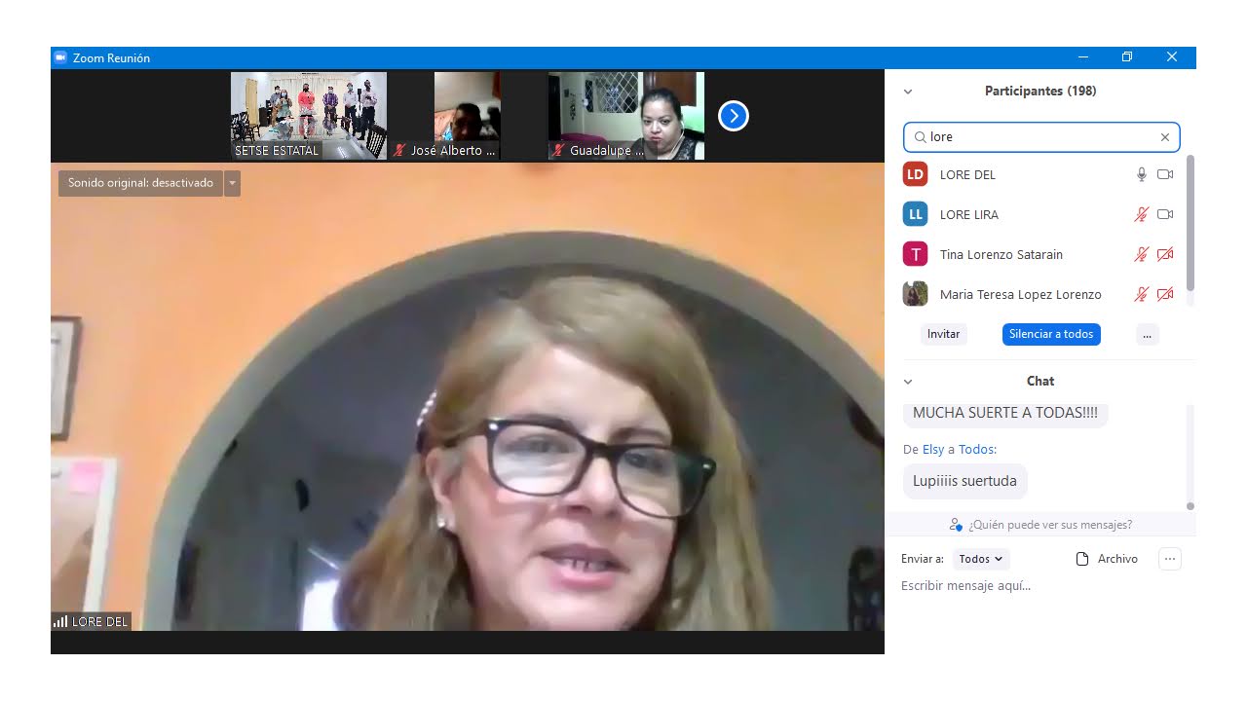Unmute Maria Teresa Lopez Lorenzo's microphone
Viewport: 1247px width, 701px height.
coord(1142,294)
